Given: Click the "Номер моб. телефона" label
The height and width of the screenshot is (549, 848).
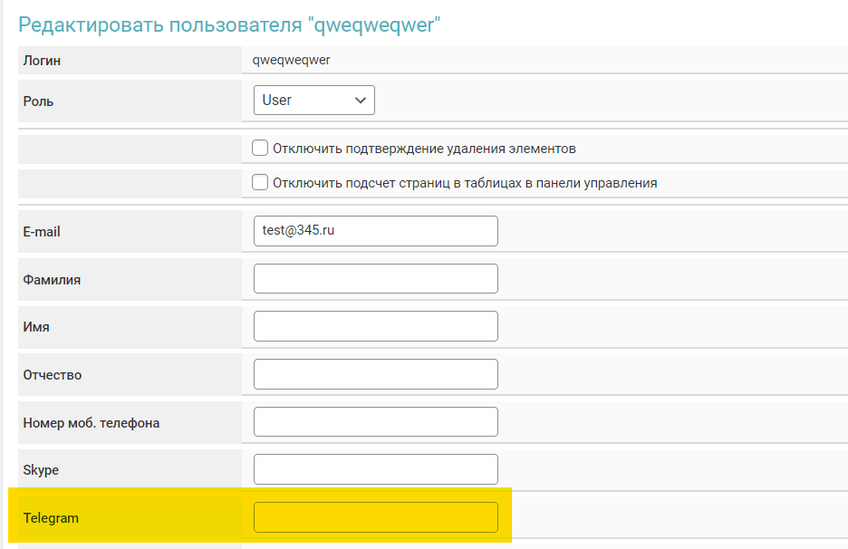Looking at the screenshot, I should 92,423.
